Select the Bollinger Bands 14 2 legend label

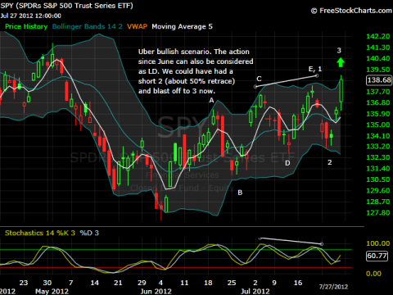click(x=88, y=27)
